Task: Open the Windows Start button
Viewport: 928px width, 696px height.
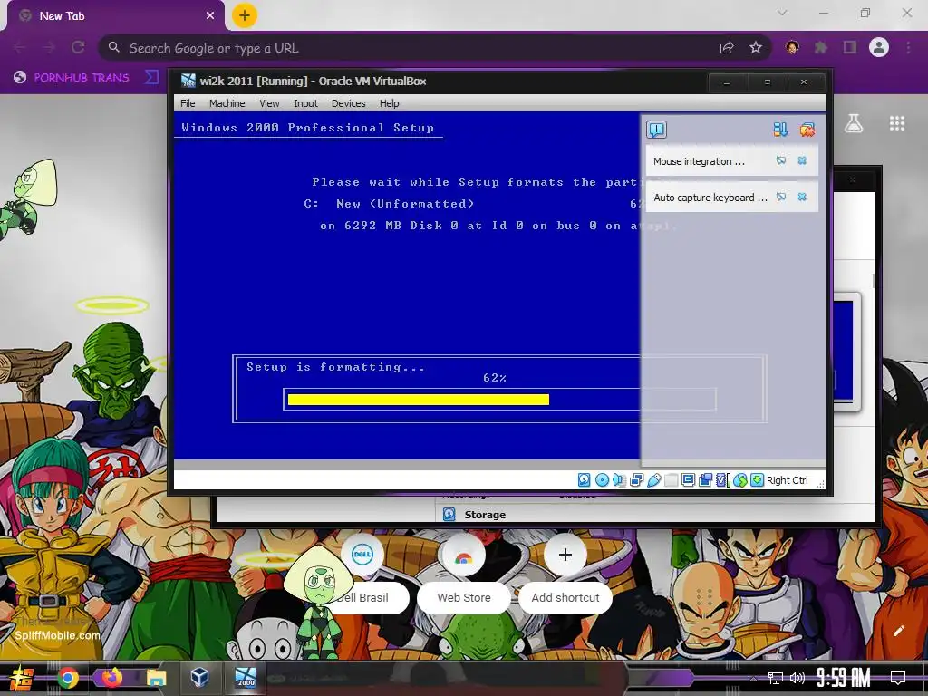Action: [22, 677]
